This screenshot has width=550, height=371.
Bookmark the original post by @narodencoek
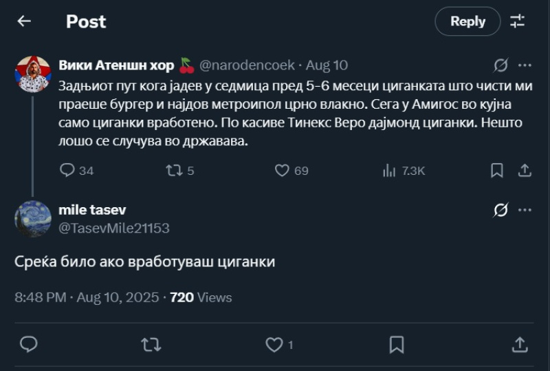[496, 170]
